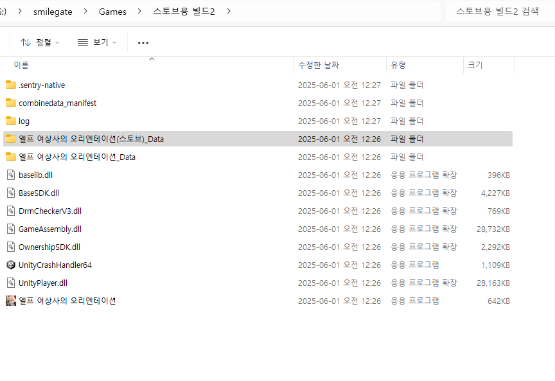Viewport: 555px width, 381px height.
Task: Select 엘프 여상사의 오리엔테이션 application name
Action: (x=67, y=301)
